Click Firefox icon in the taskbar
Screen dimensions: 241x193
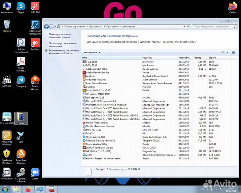point(28,189)
